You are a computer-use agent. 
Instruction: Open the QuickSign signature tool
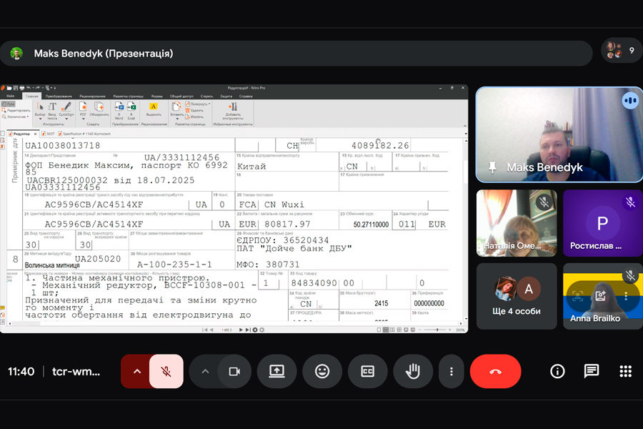click(x=66, y=110)
